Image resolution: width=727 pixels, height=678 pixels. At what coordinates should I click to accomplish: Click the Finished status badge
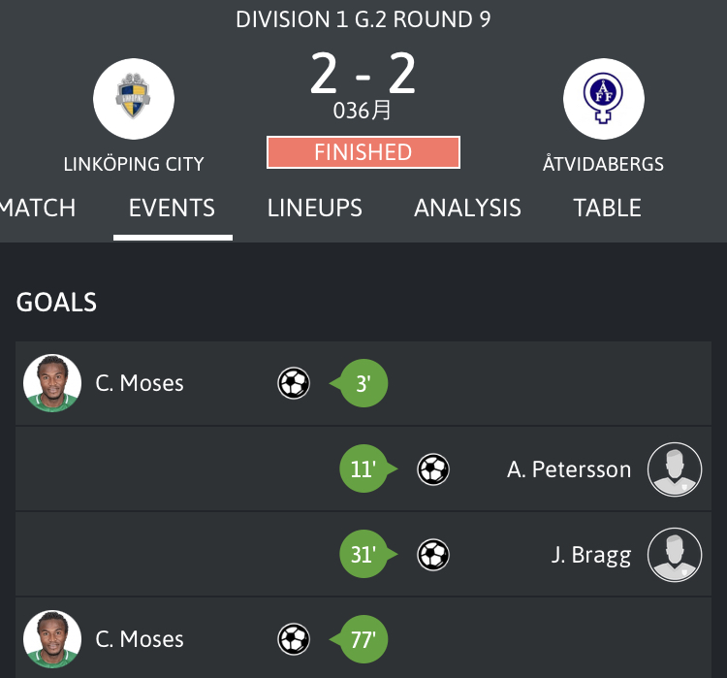(363, 152)
